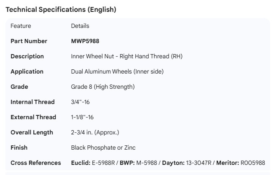Select the Cross References row label

[35, 163]
